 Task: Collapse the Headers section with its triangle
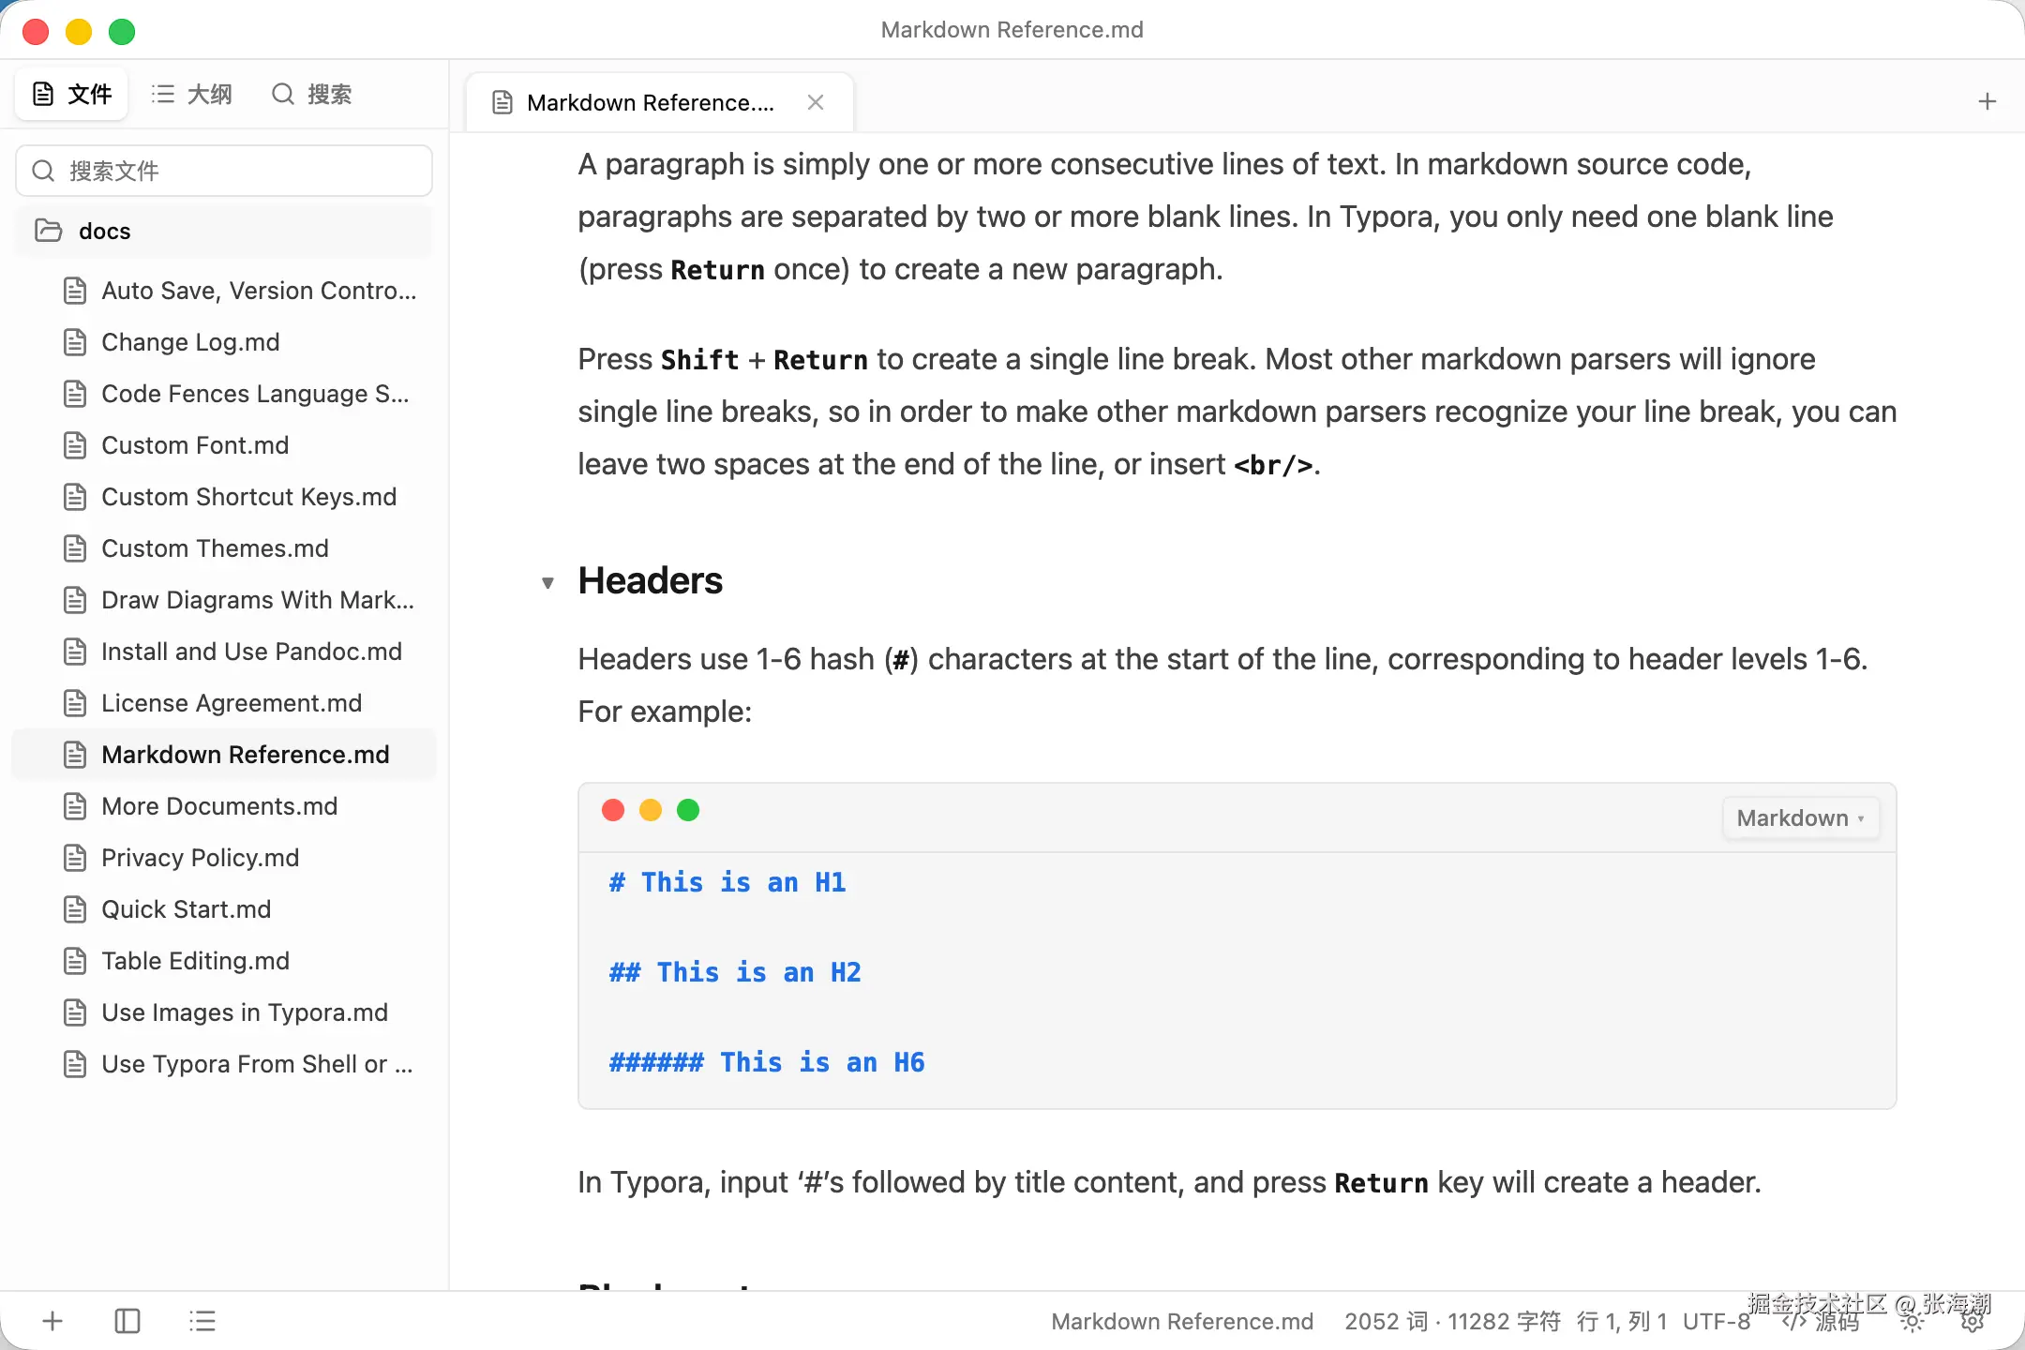547,582
